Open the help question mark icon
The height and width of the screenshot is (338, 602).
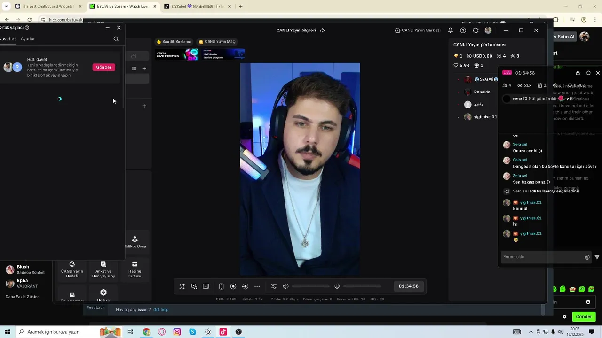[x=463, y=30]
